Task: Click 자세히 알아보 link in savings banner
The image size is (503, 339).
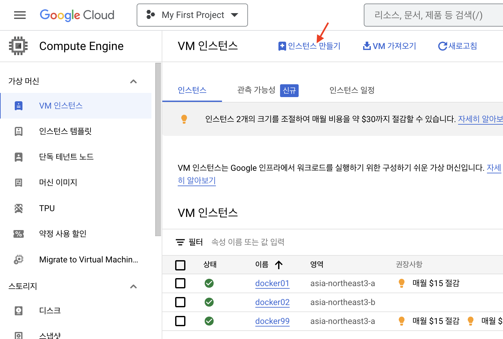Action: [x=480, y=119]
